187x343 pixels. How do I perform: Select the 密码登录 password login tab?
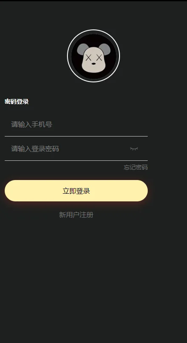click(17, 102)
